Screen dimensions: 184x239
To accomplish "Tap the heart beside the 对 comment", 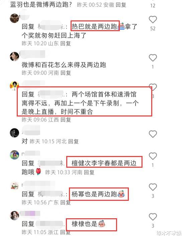I will click(x=153, y=134).
